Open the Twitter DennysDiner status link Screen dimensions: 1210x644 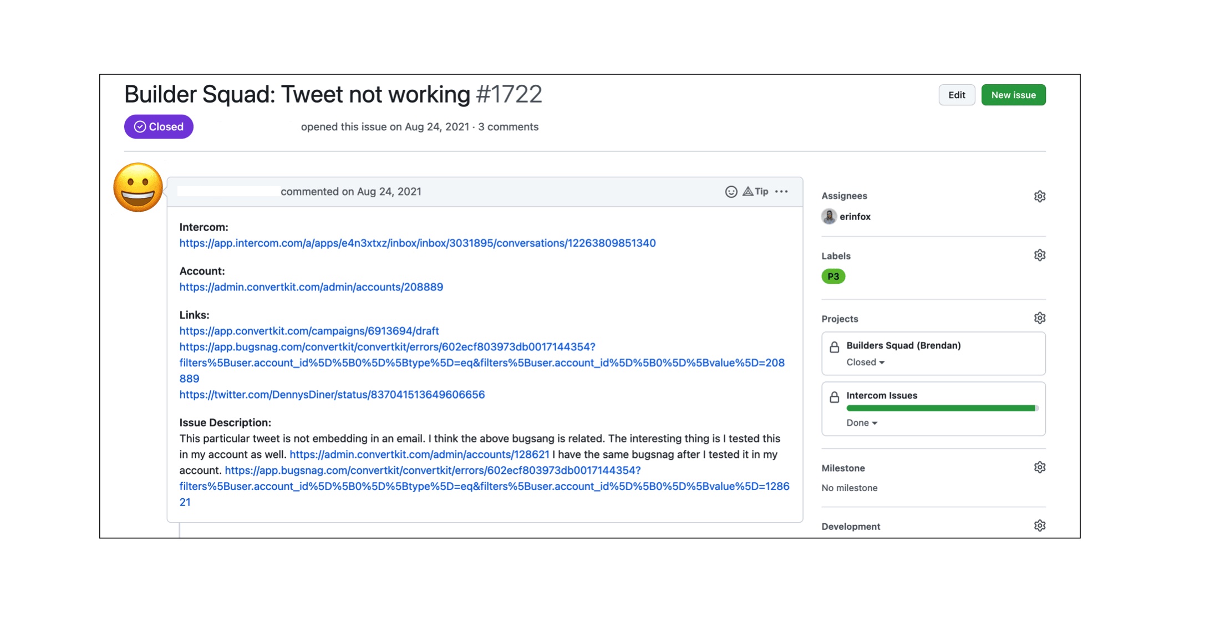[332, 395]
